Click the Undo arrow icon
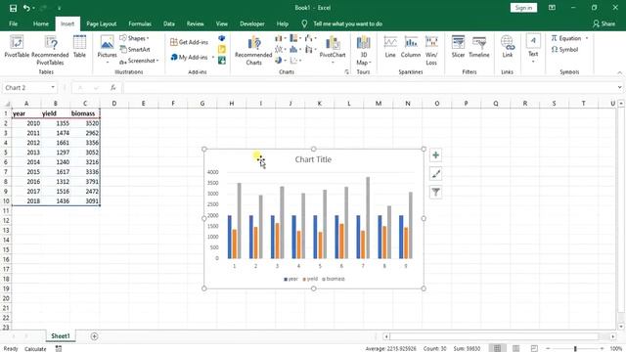Screen dimensions: 626x352 click(x=26, y=8)
